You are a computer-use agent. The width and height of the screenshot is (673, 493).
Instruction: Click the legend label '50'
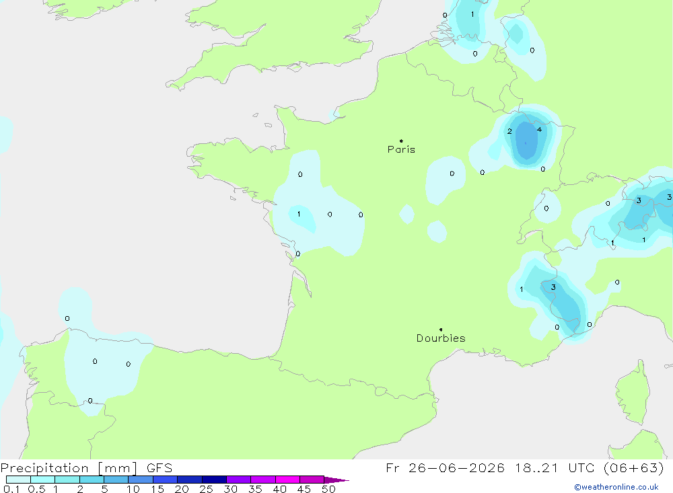[x=329, y=489]
